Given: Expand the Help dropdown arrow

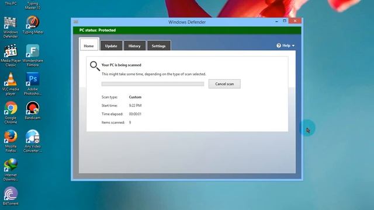Looking at the screenshot, I should click(x=293, y=45).
